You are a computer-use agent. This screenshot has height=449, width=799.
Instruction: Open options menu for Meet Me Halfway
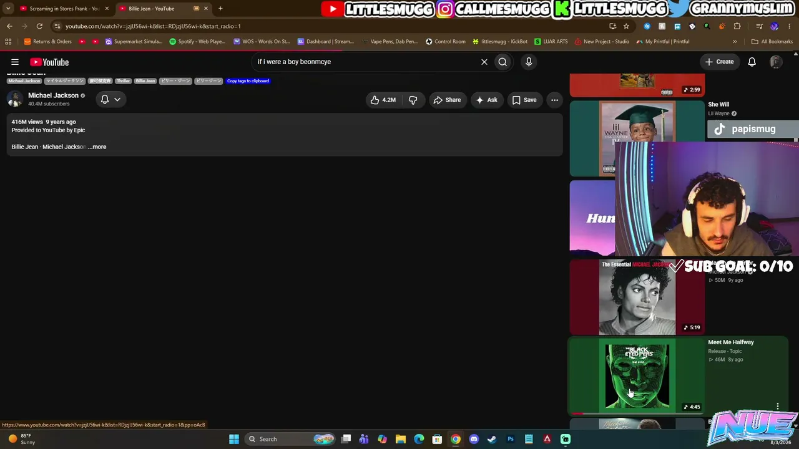coord(778,407)
